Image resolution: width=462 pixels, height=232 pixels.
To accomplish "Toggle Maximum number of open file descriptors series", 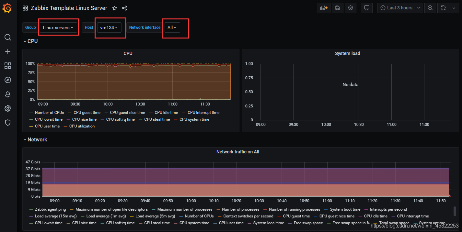I will (111, 209).
